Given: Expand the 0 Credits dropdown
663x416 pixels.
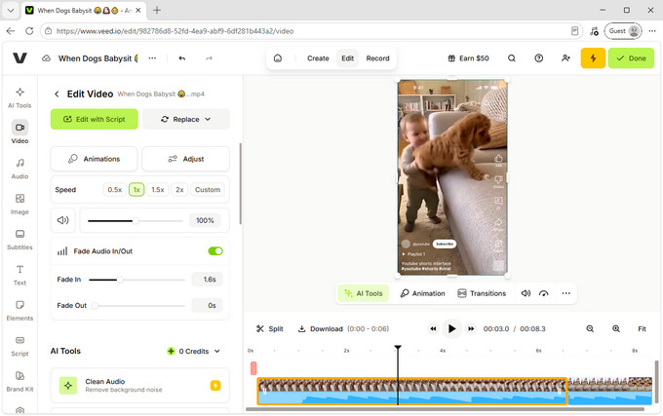Looking at the screenshot, I should pos(194,351).
